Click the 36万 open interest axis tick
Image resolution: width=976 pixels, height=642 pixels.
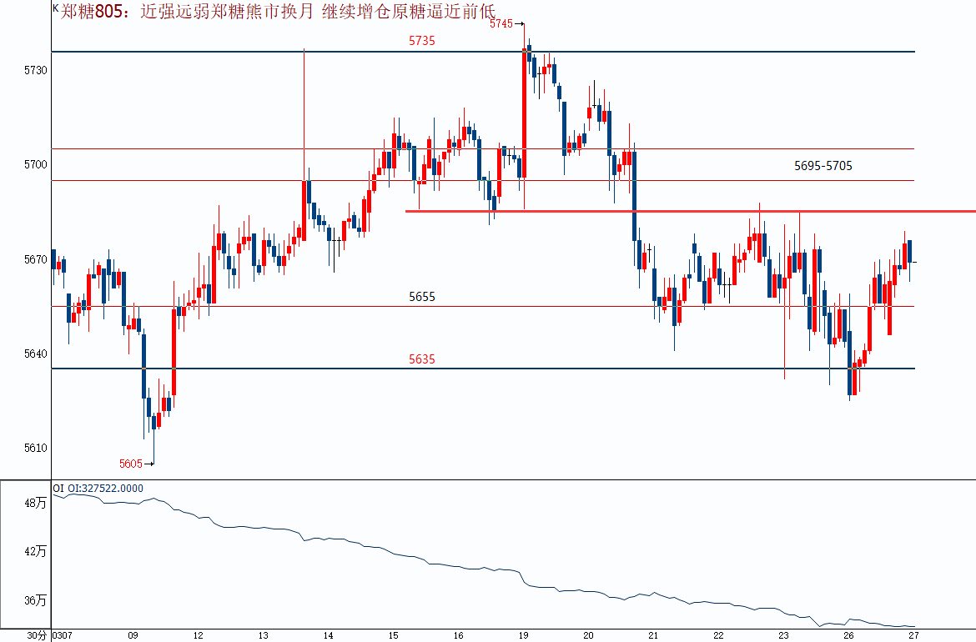36,600
